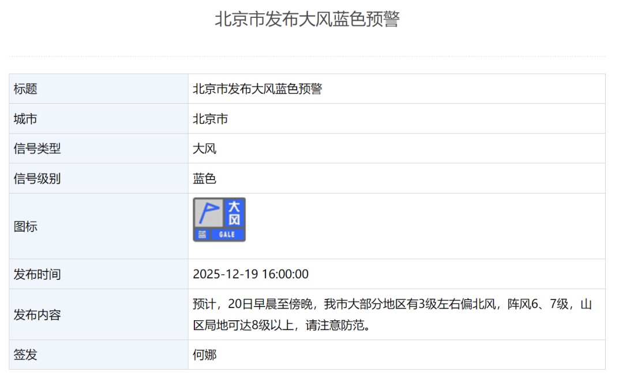Viewport: 623px width, 379px height.
Task: Click the page title 北京市发布大风蓝色预警
Action: coord(311,18)
